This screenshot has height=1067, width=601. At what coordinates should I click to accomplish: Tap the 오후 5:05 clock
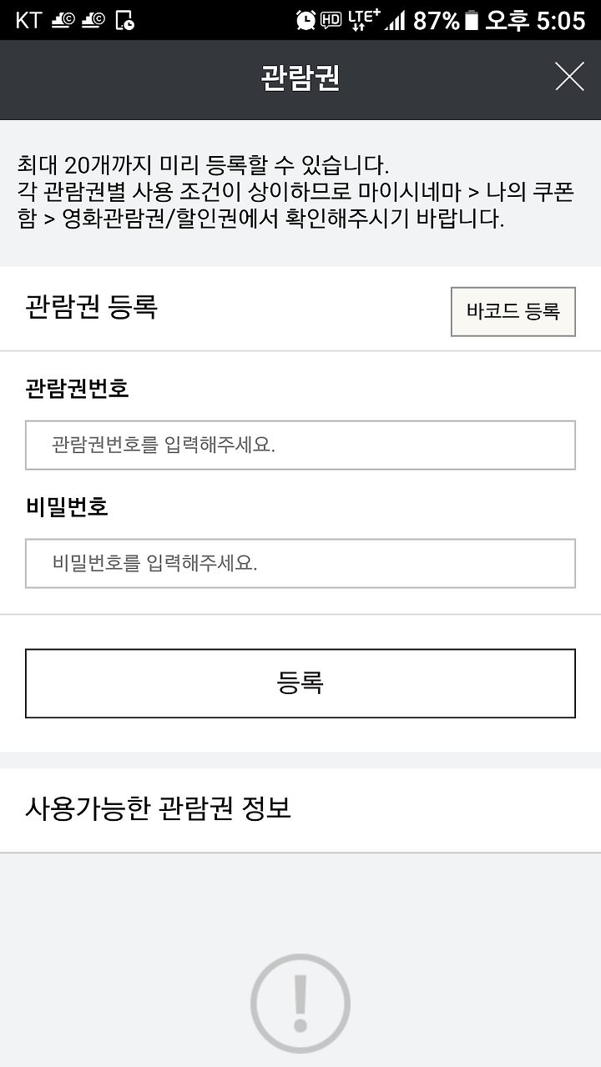[536, 20]
